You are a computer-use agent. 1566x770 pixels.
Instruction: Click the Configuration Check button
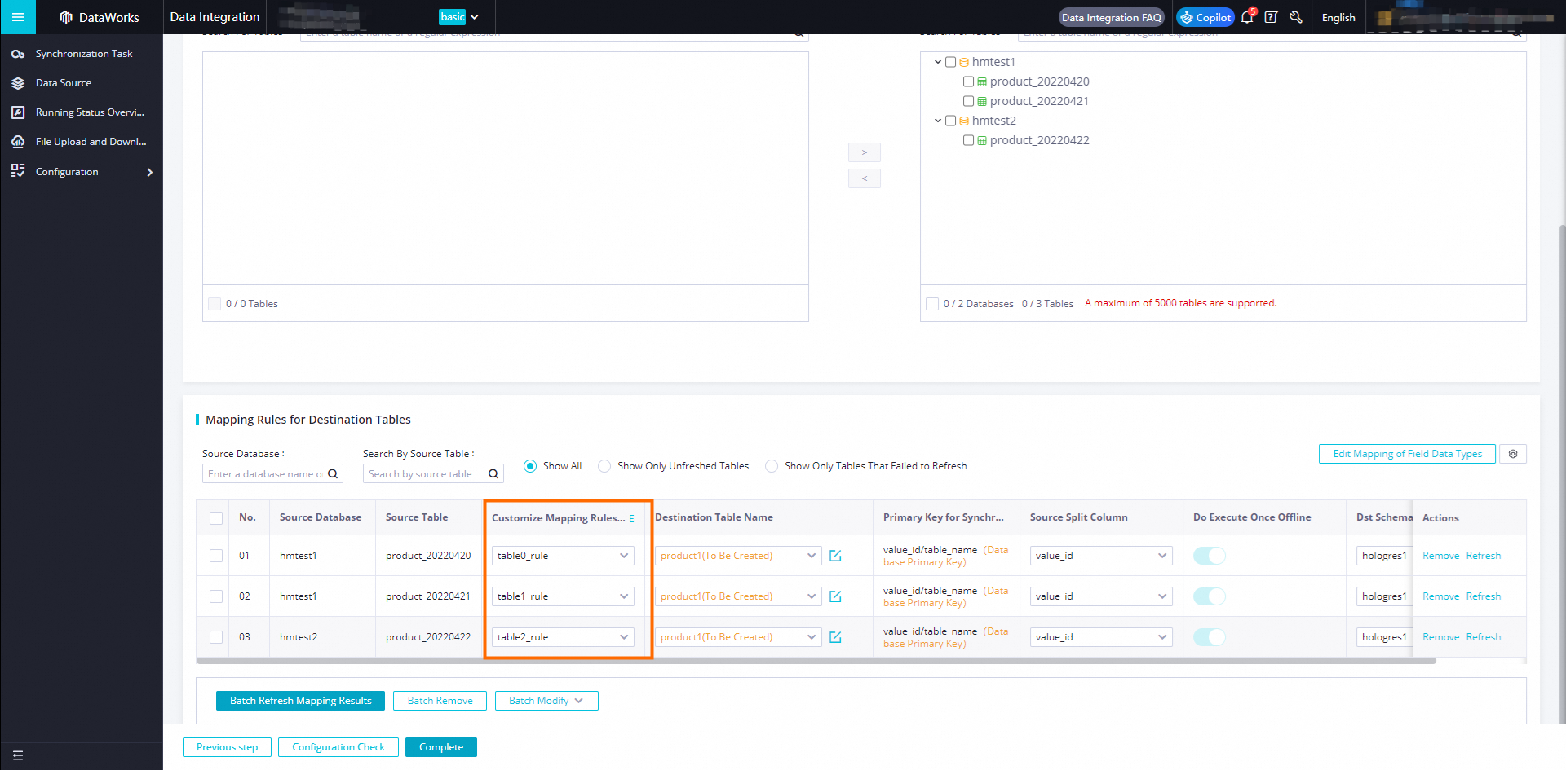(x=338, y=747)
